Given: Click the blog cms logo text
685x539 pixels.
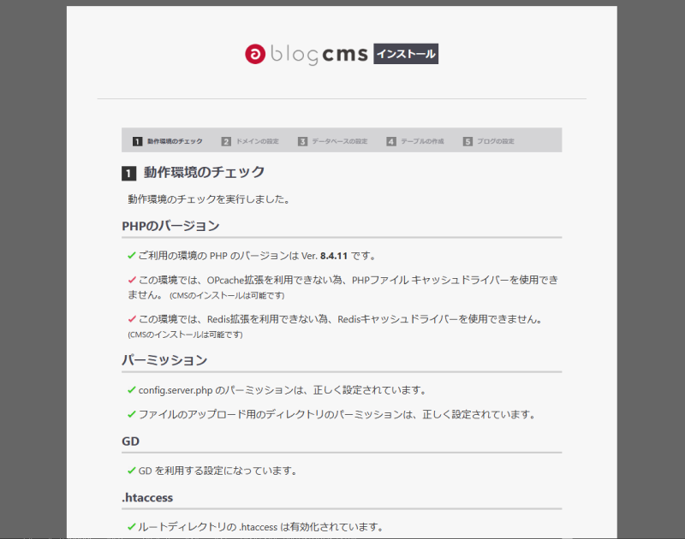Looking at the screenshot, I should coord(319,55).
